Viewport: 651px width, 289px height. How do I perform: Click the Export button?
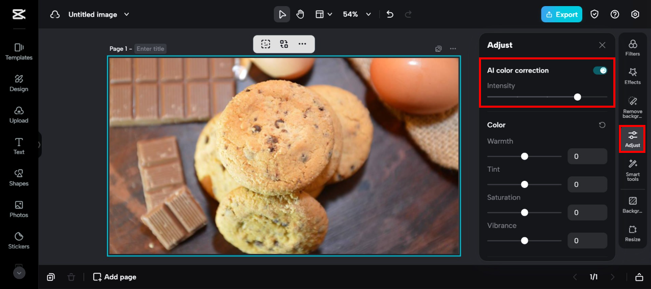click(x=561, y=14)
